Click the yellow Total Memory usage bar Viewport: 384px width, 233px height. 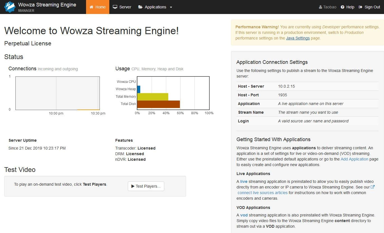click(x=153, y=97)
